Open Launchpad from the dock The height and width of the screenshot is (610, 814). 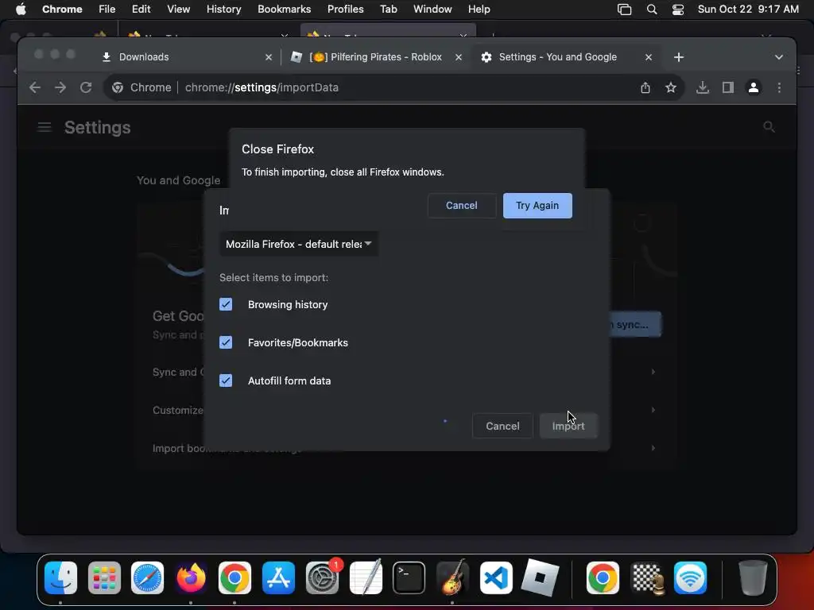coord(104,577)
